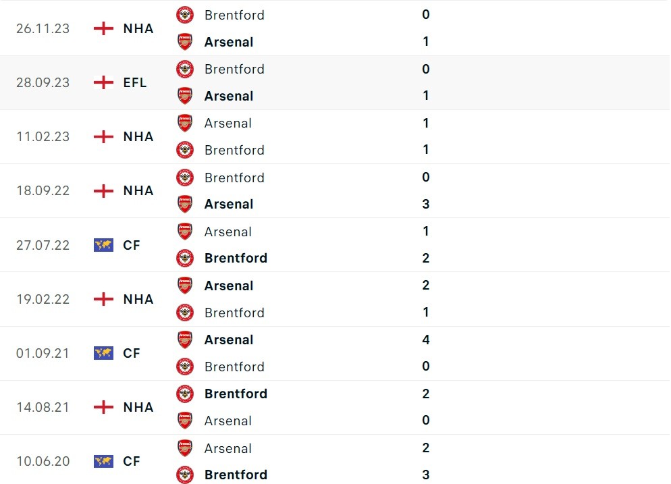This screenshot has height=484, width=671.
Task: Click CF competition label on 01.09.21
Action: 132,353
